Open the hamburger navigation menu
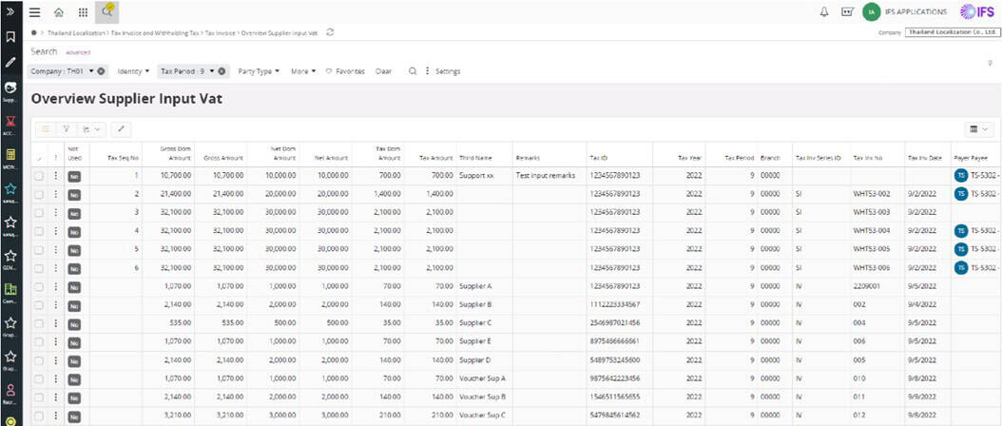 coord(35,12)
